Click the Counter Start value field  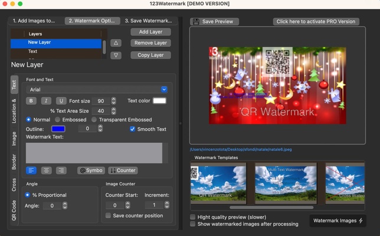[115, 205]
